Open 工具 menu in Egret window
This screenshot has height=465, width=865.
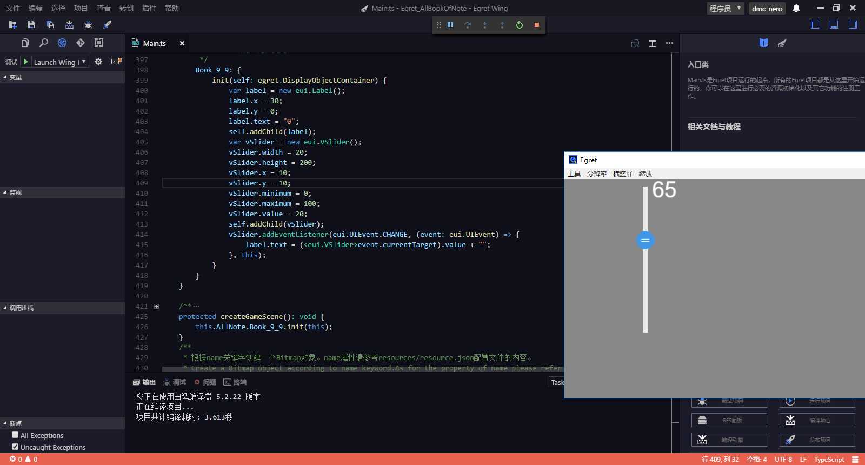(x=574, y=174)
